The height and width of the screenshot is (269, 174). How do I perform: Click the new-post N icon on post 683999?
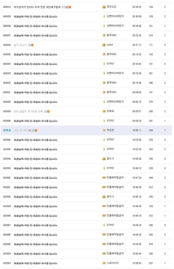[x=48, y=111]
